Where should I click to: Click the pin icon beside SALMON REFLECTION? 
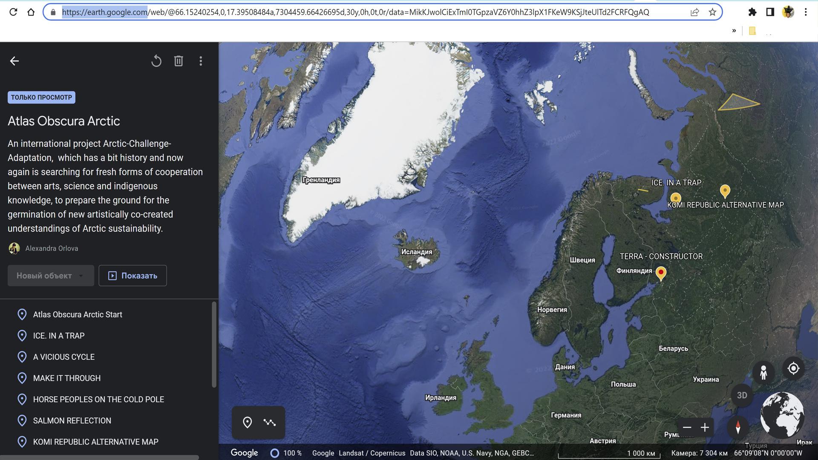(22, 421)
